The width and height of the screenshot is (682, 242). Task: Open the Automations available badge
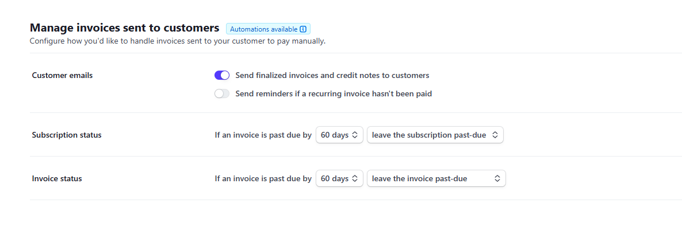tap(264, 29)
